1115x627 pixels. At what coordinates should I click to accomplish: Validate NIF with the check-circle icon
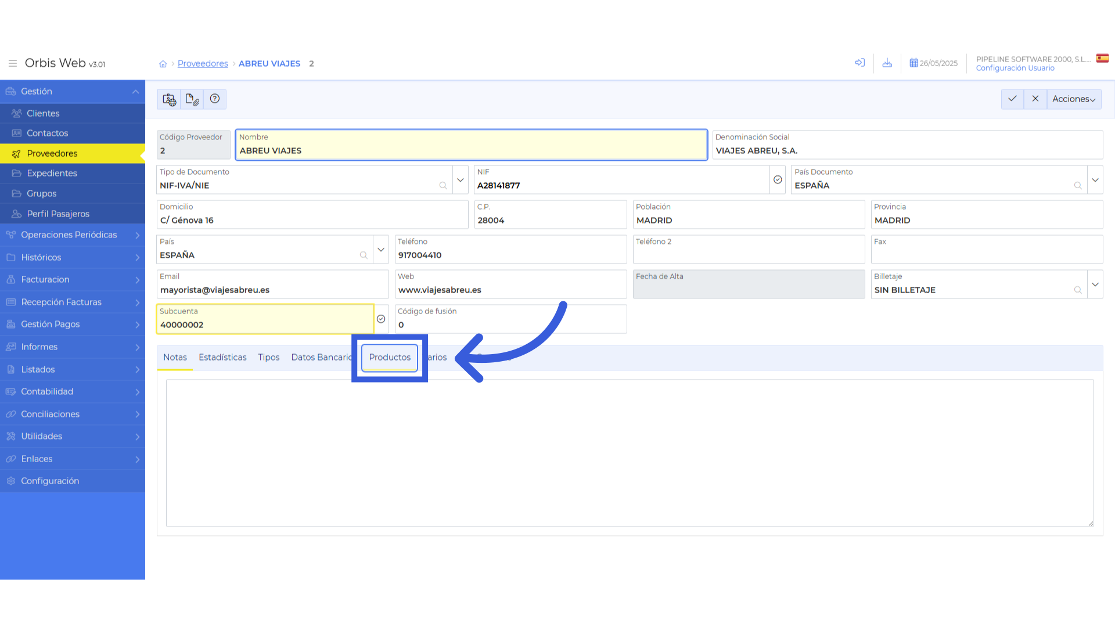point(778,180)
